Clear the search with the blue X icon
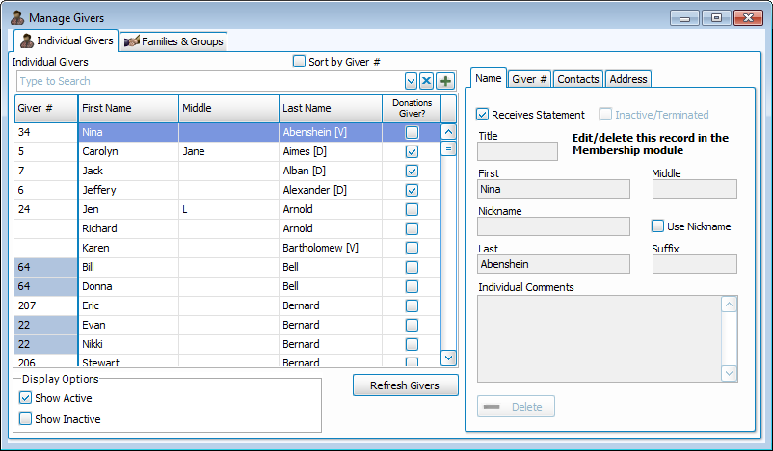 427,81
